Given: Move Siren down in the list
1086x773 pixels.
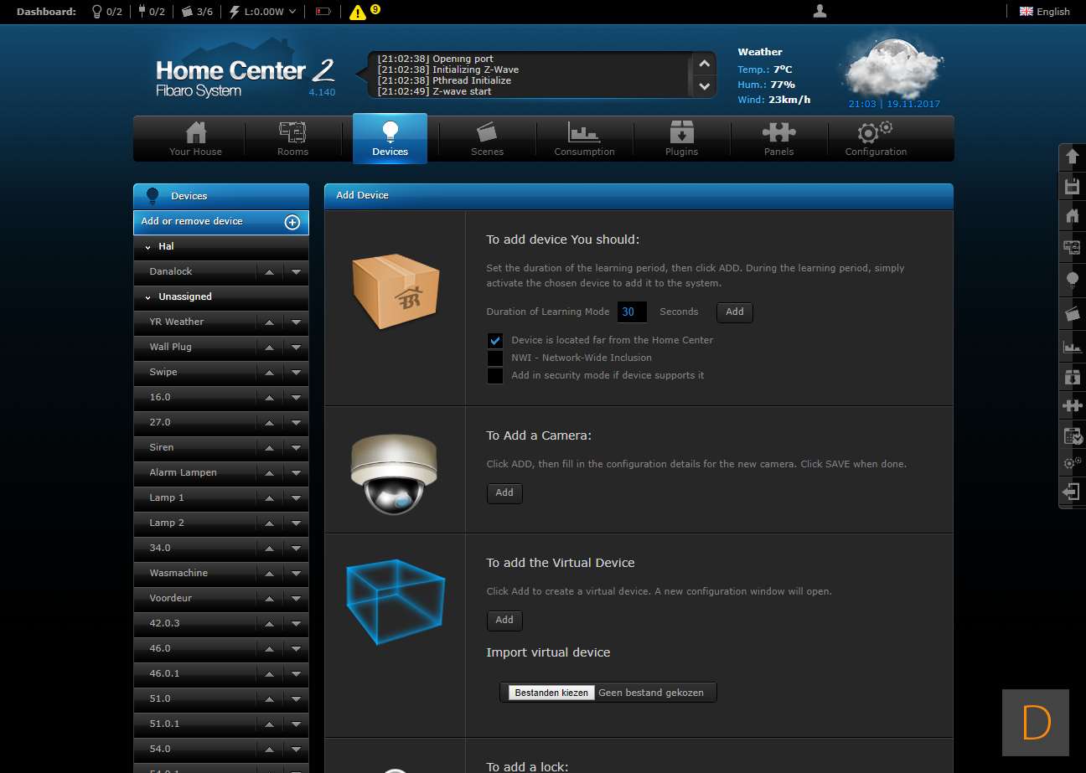Looking at the screenshot, I should [296, 448].
